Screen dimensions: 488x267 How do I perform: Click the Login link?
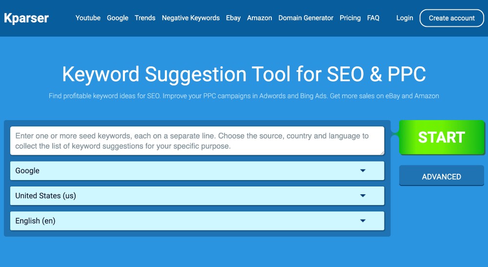point(405,18)
